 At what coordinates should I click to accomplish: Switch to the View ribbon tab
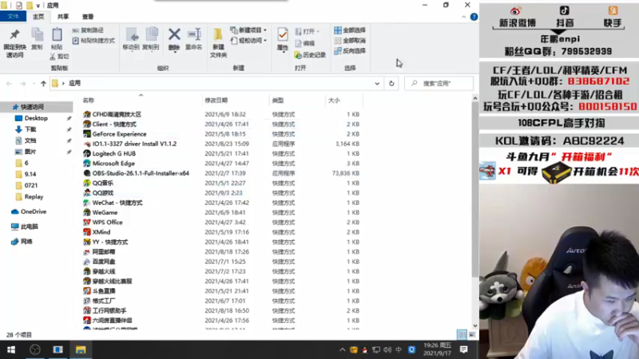[88, 16]
